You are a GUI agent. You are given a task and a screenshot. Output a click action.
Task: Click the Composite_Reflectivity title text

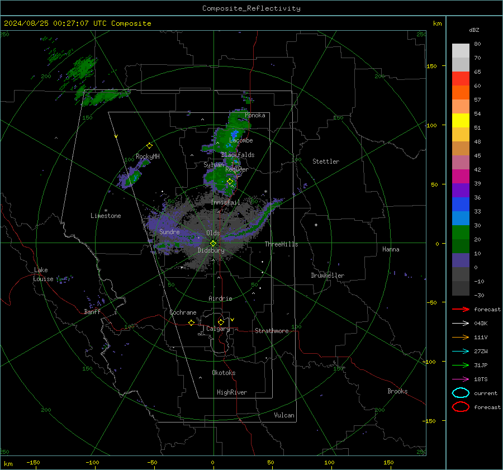(x=251, y=8)
